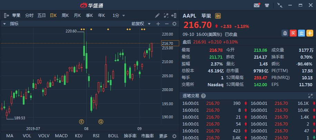Image resolution: width=316 pixels, height=140 pixels.
Task: Click the 216.70 current price label on axis
Action: (x=170, y=43)
